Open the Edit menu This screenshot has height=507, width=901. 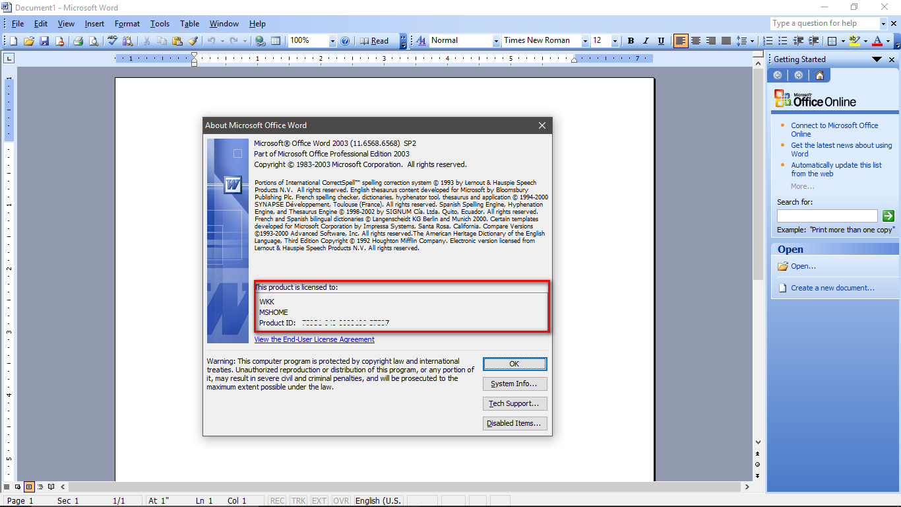(41, 24)
